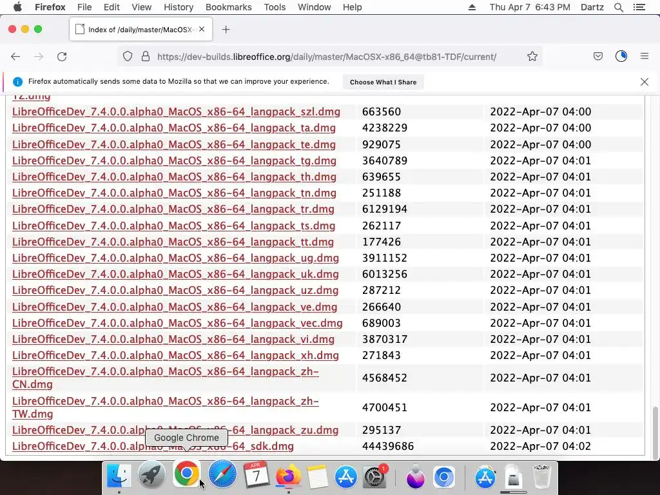Click the forward navigation arrow

pos(39,57)
